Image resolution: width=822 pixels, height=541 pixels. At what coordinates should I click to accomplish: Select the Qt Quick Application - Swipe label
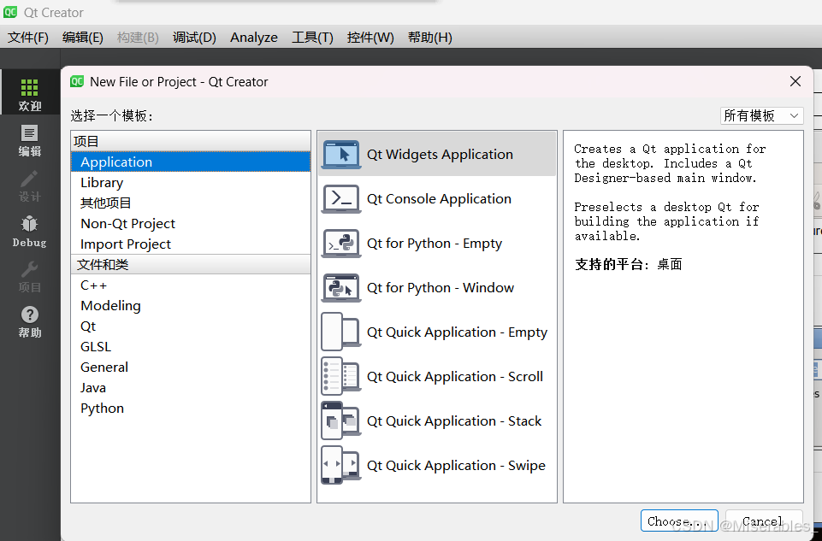pyautogui.click(x=456, y=466)
